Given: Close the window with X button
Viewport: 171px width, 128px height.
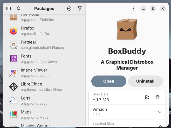Looking at the screenshot, I should 163,9.
